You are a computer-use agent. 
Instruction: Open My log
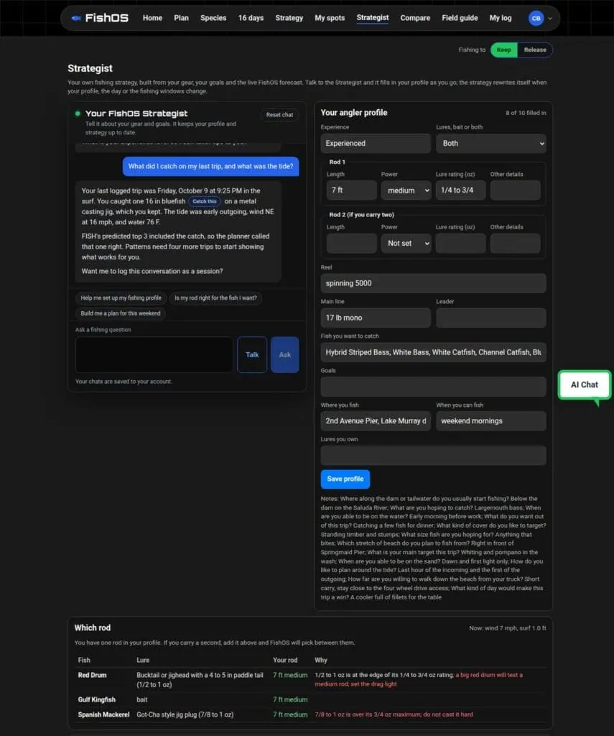pyautogui.click(x=501, y=18)
